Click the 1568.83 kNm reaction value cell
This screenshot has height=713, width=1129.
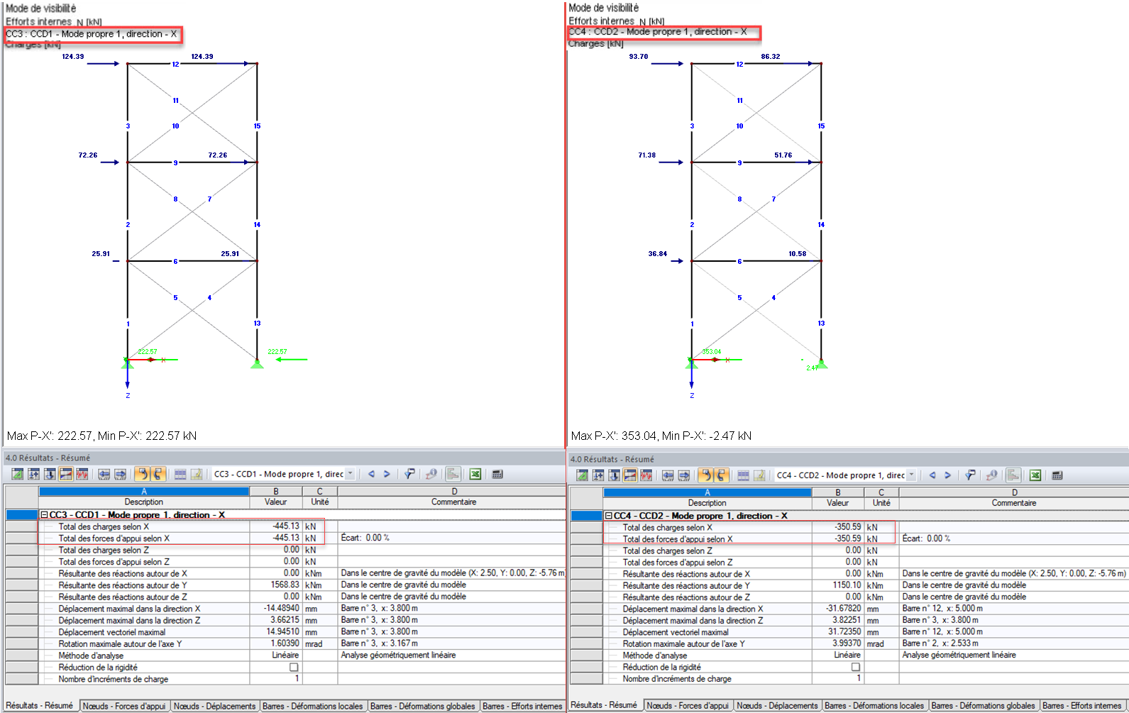coord(276,585)
